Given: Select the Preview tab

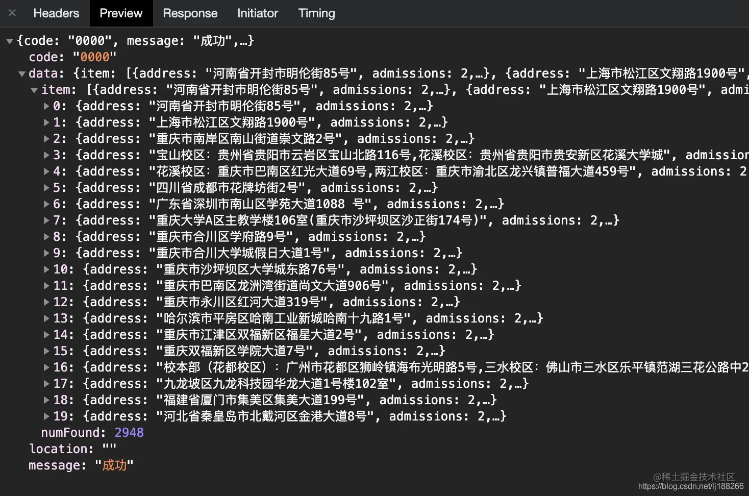Looking at the screenshot, I should (x=120, y=13).
